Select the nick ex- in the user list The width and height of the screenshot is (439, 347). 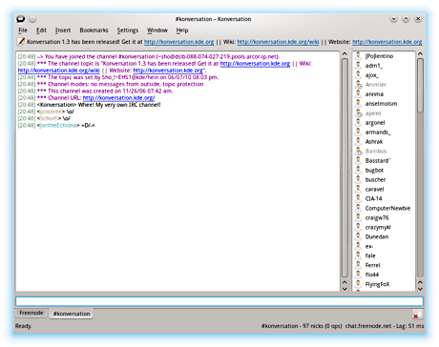(369, 246)
